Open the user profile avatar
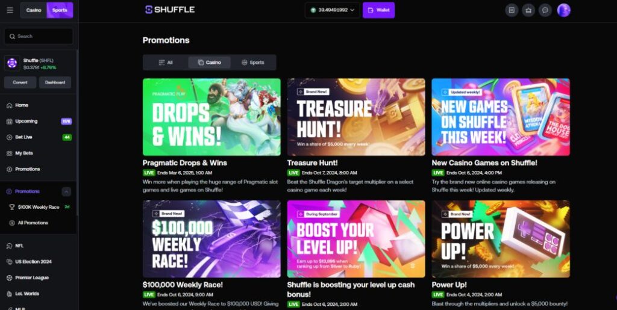Screen dimensions: 617x310 click(563, 10)
